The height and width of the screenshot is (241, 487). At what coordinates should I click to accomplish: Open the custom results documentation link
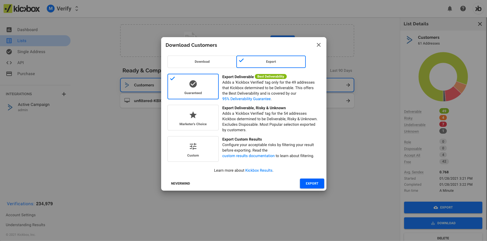point(248,156)
